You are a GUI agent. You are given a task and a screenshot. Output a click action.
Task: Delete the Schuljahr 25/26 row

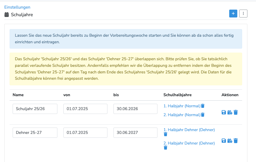coord(236,112)
